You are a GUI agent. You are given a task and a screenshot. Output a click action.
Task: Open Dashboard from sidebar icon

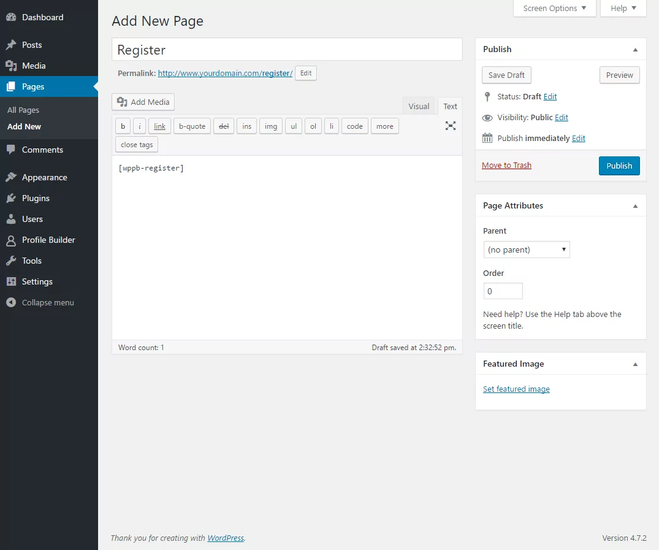[11, 17]
